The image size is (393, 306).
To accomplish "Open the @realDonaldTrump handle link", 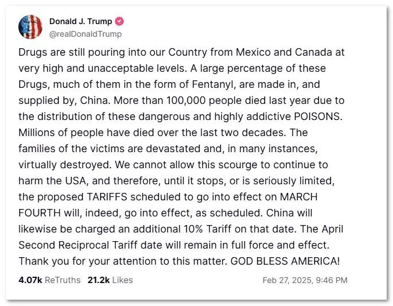I will 85,34.
